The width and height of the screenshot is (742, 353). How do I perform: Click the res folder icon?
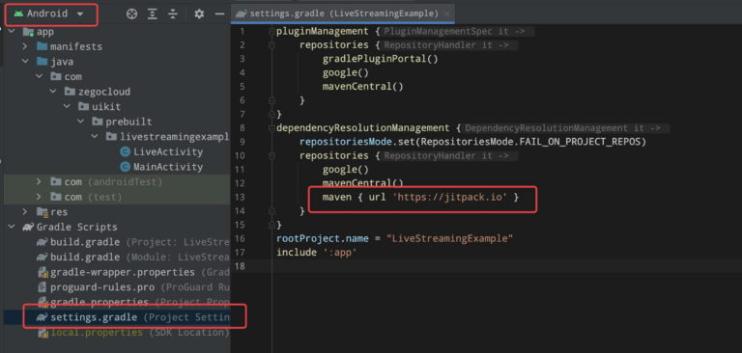(43, 212)
